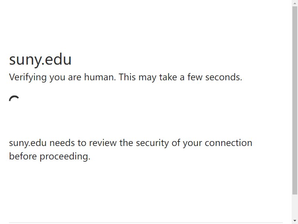Click the word 'human' in the verification text
The image size is (298, 224).
click(x=99, y=77)
